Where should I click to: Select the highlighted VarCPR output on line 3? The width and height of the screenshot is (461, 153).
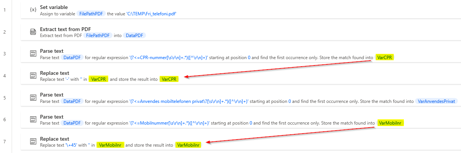click(384, 58)
